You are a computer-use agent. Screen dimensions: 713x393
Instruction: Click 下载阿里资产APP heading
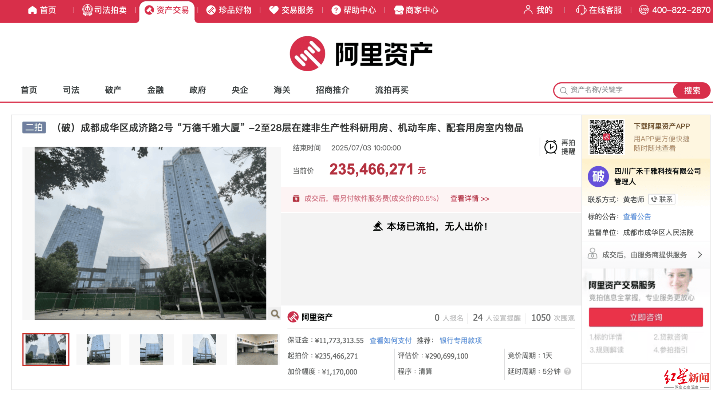[662, 126]
